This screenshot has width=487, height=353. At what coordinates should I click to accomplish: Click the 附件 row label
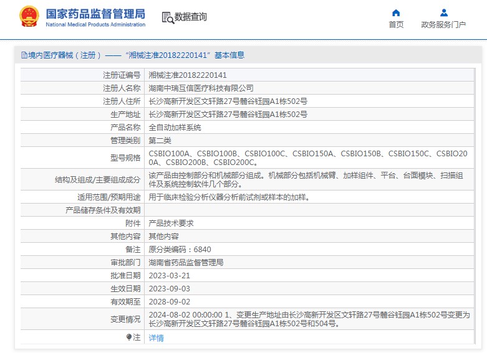pyautogui.click(x=133, y=223)
